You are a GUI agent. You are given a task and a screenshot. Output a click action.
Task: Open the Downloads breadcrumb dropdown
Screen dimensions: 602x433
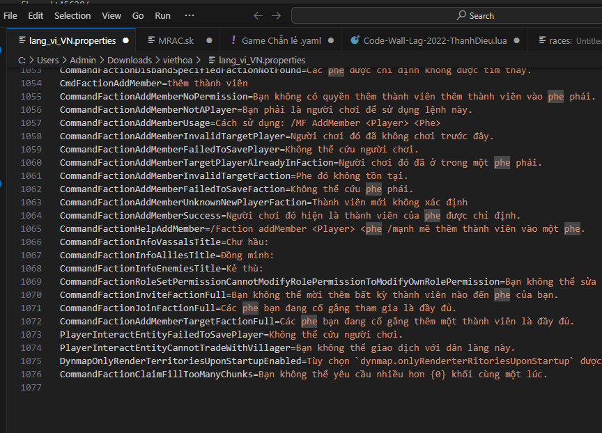click(129, 61)
